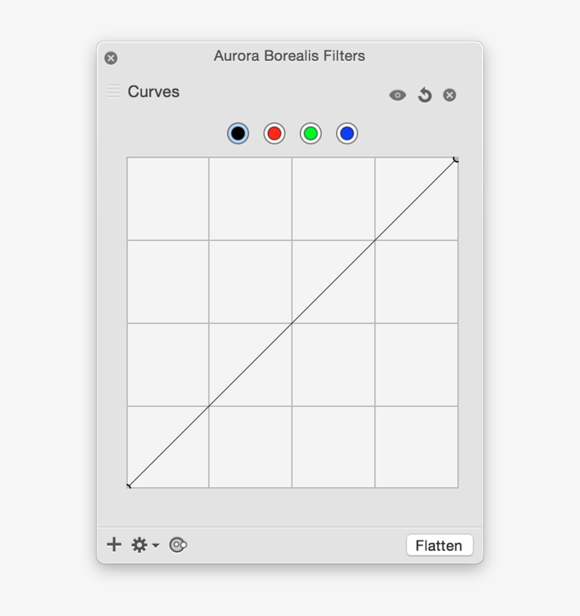Dismiss the panel's top-left close icon

(x=110, y=57)
